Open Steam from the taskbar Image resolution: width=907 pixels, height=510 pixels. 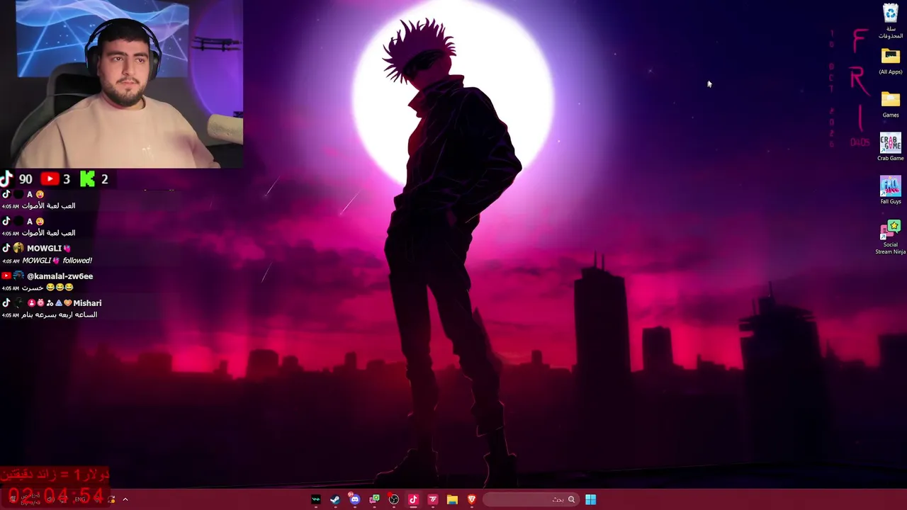coord(335,499)
